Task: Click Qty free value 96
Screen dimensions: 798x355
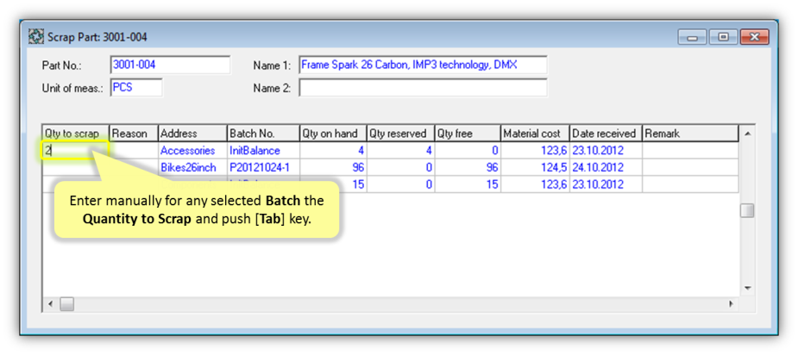Action: click(x=468, y=167)
